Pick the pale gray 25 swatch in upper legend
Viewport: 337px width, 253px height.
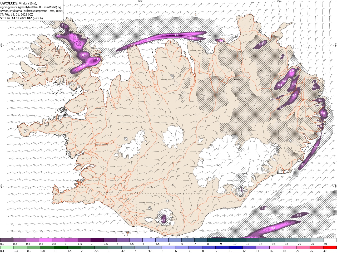click(x=317, y=240)
